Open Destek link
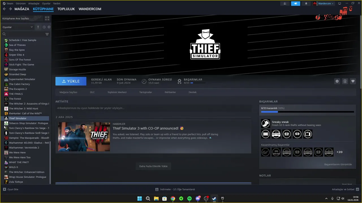362x203 pixels. point(193,92)
